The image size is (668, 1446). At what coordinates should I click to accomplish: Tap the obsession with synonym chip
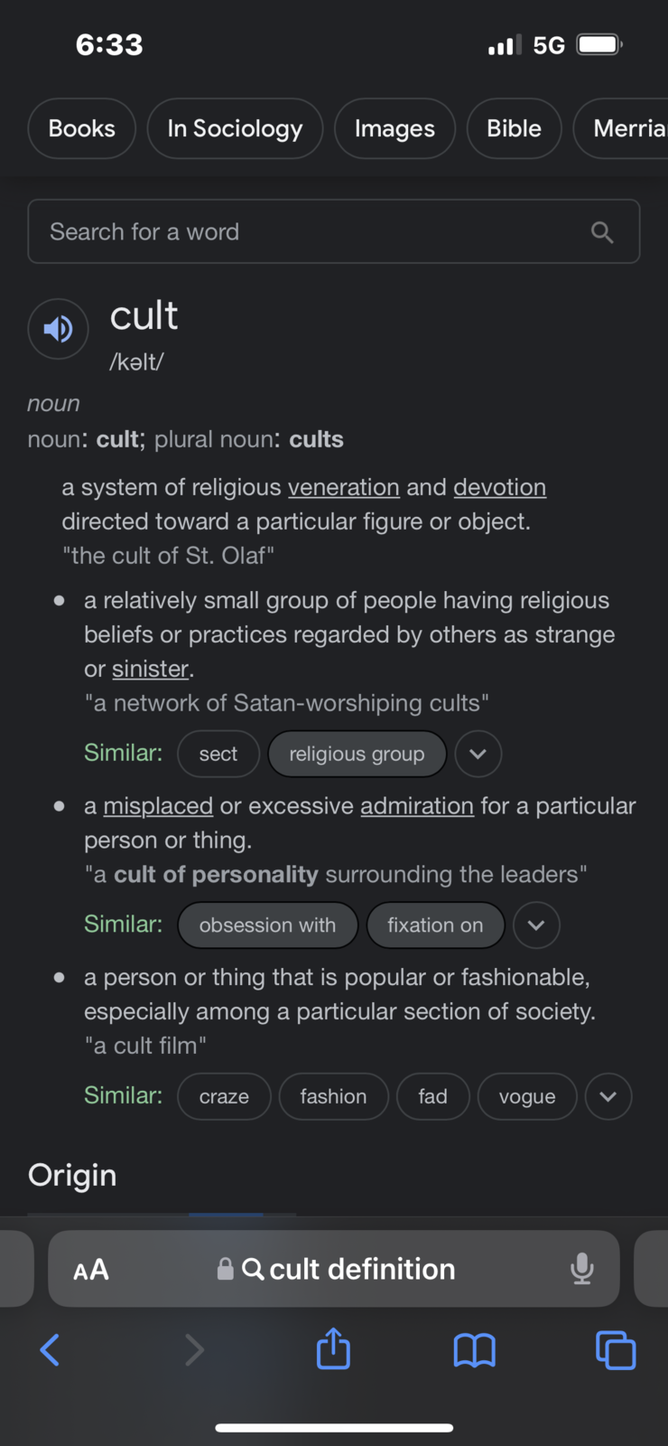coord(268,925)
